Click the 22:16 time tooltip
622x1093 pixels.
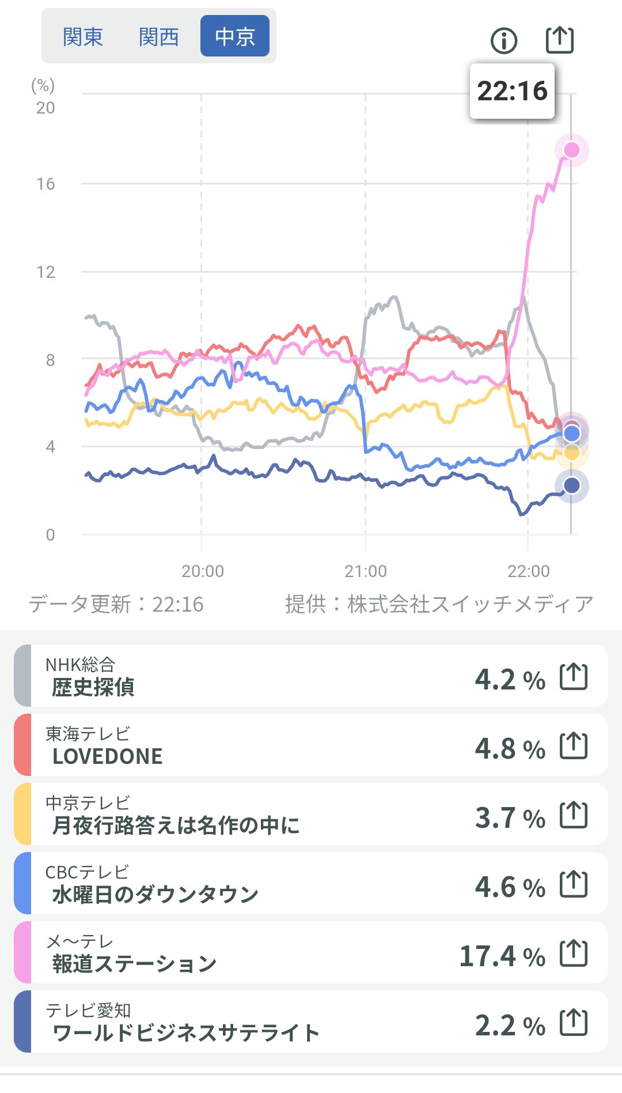pyautogui.click(x=512, y=91)
